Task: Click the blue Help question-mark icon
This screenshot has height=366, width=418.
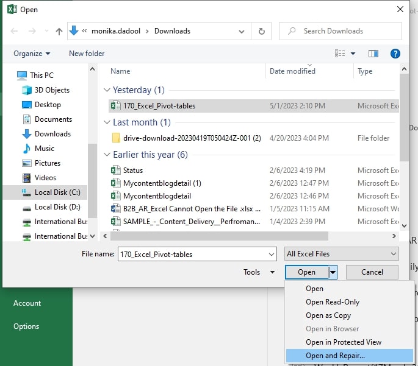Action: coord(395,54)
